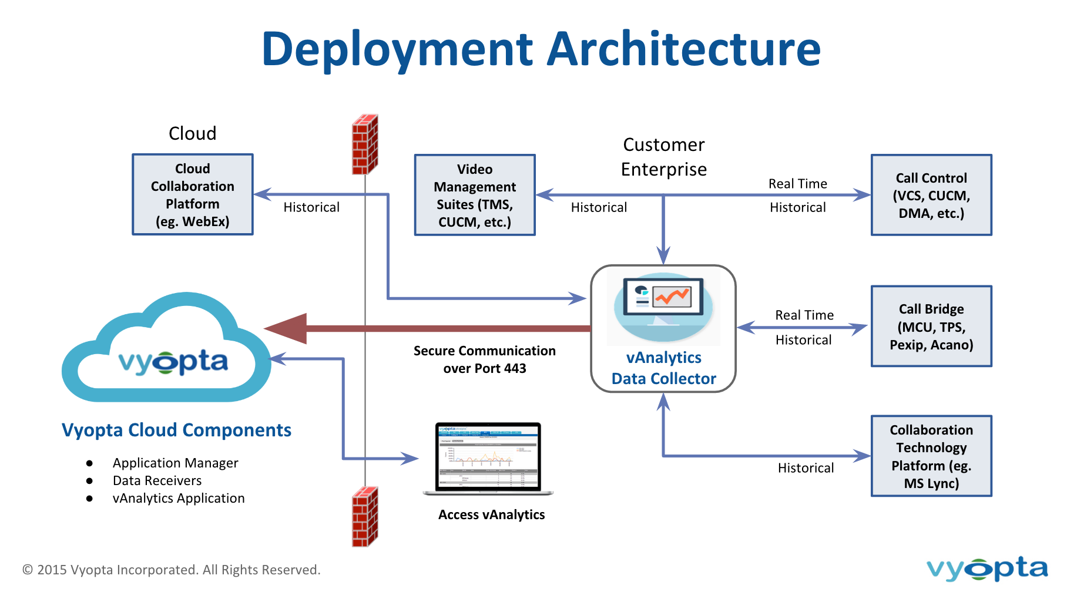Click 'Real Time' label near Call Control

(798, 184)
